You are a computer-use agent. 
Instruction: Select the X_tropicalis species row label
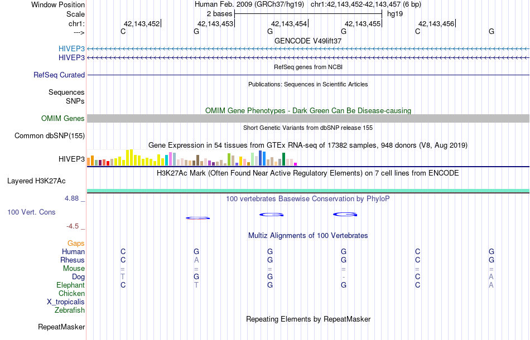(66, 302)
